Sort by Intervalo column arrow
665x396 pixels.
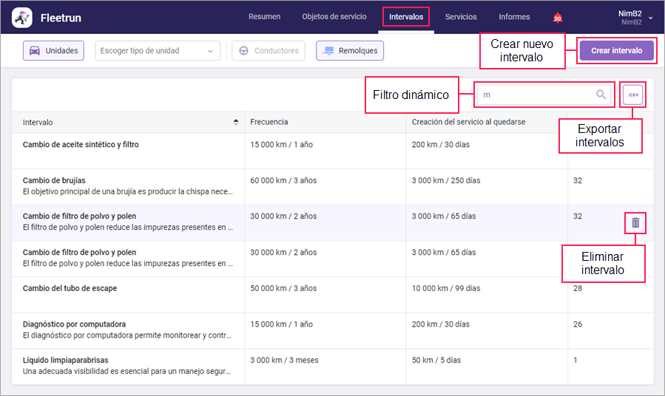coord(236,122)
